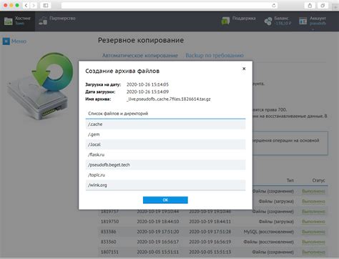Viewport: 339px width, 259px height.
Task: Select the /topic.ru directory row
Action: tap(165, 175)
